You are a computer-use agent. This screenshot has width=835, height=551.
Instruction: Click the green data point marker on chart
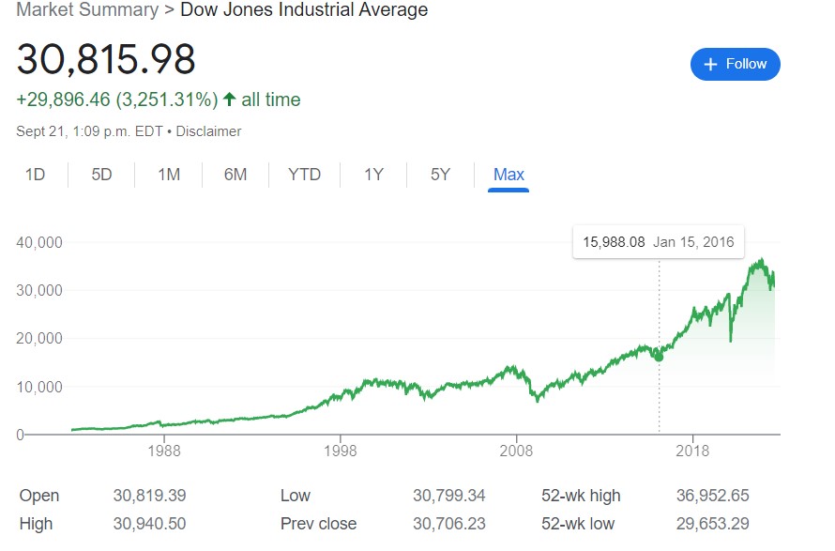point(659,357)
